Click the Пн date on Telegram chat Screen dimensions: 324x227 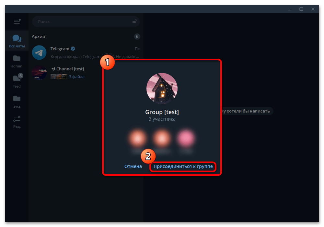point(137,49)
